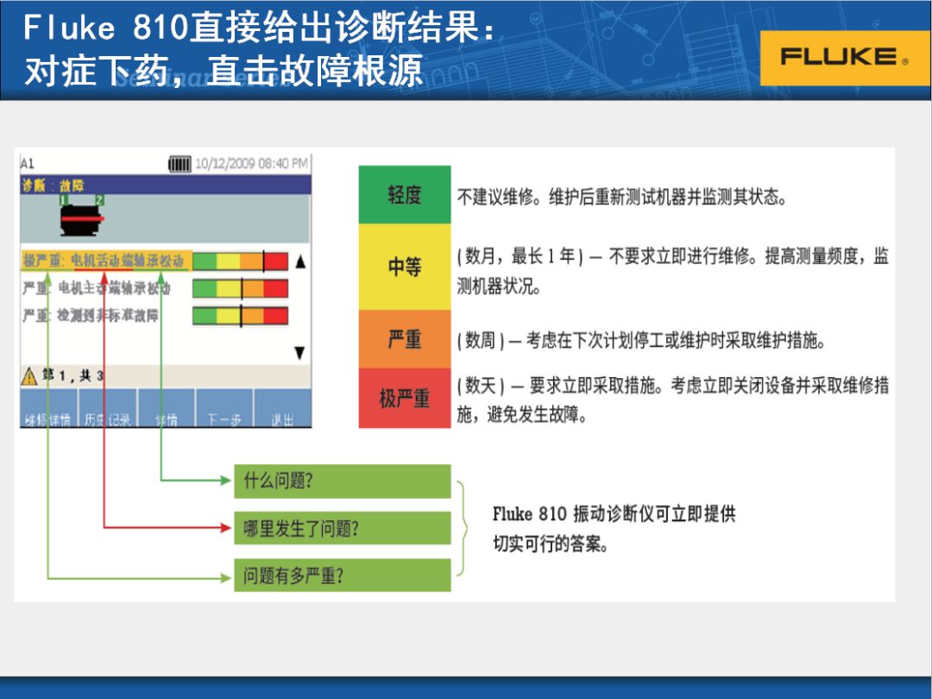932x699 pixels.
Task: Click the battery level icon
Action: tap(179, 163)
